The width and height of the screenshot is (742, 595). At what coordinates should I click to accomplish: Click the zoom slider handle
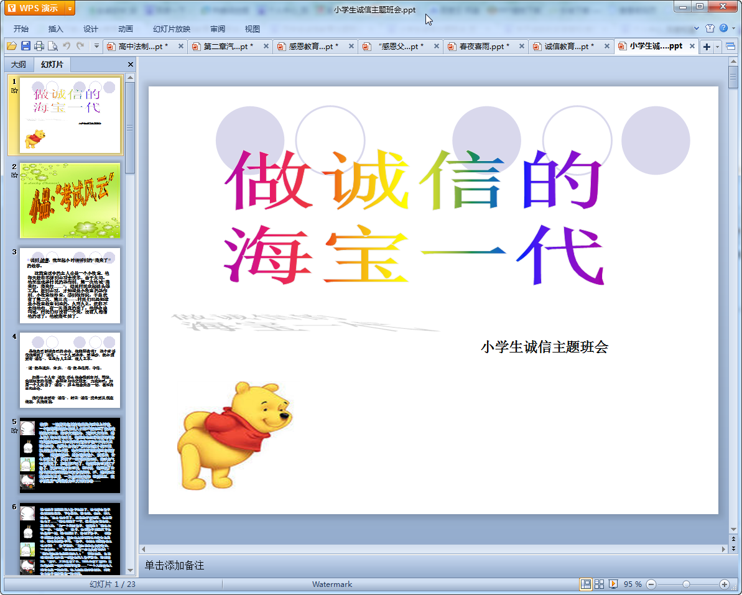click(x=686, y=584)
